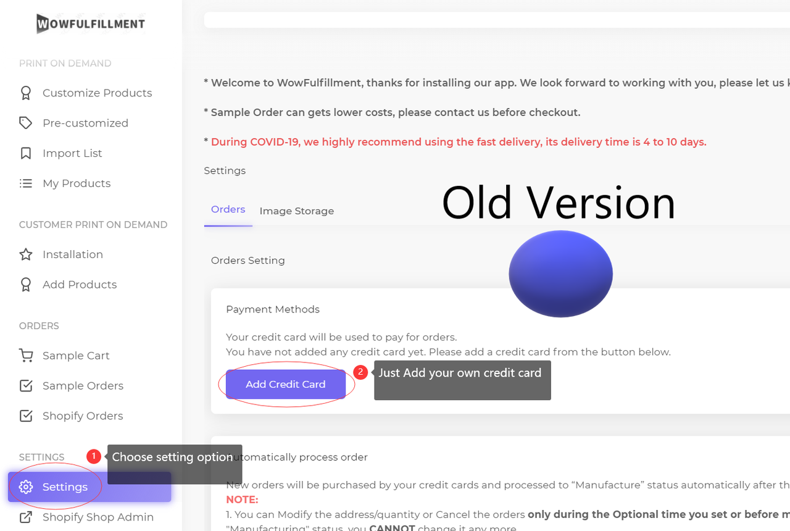Click the PRINT ON DEMAND section label
Screen dimensions: 790x531
[x=65, y=64]
